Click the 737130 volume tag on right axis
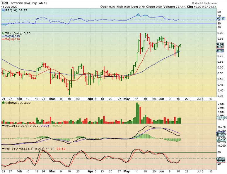The image size is (227, 174). 222,117
